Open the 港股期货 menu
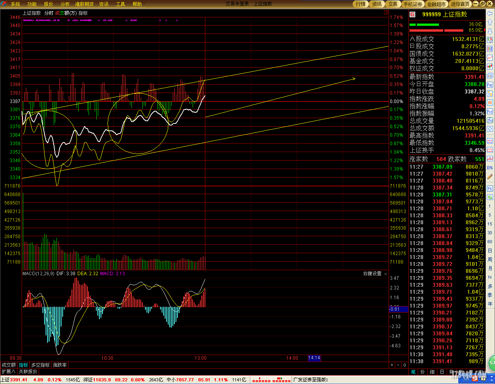 click(84, 4)
